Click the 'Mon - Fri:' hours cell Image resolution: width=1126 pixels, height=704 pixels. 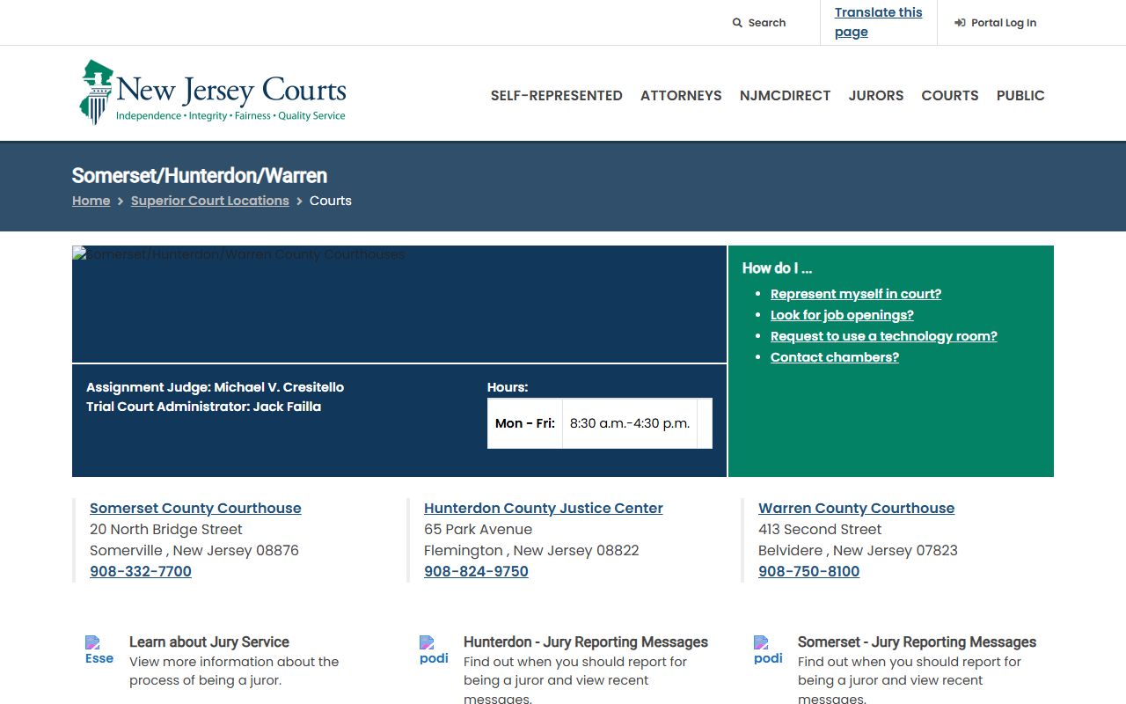pos(525,423)
